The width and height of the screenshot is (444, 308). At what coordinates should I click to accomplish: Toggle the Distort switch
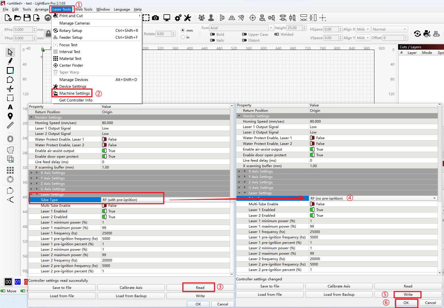click(x=244, y=40)
